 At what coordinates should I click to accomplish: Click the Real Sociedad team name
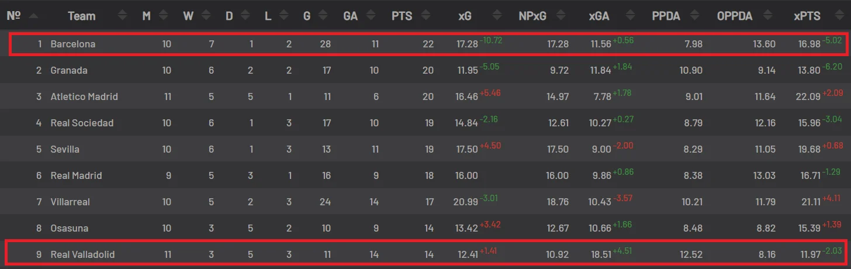(x=82, y=123)
